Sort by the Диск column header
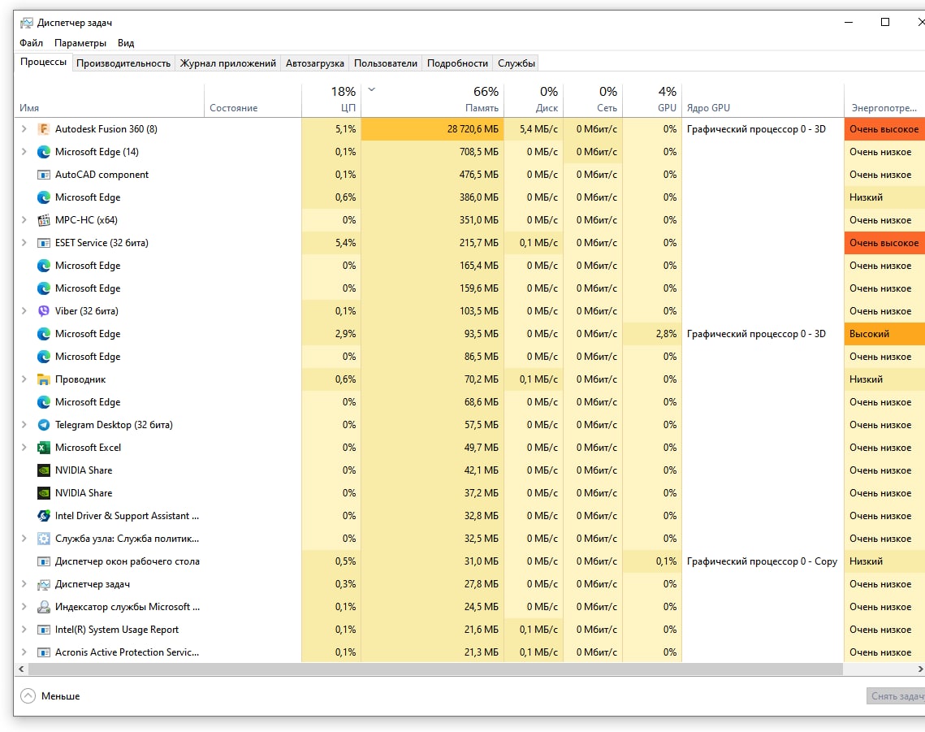Viewport: 925px width, 732px height. pyautogui.click(x=534, y=101)
